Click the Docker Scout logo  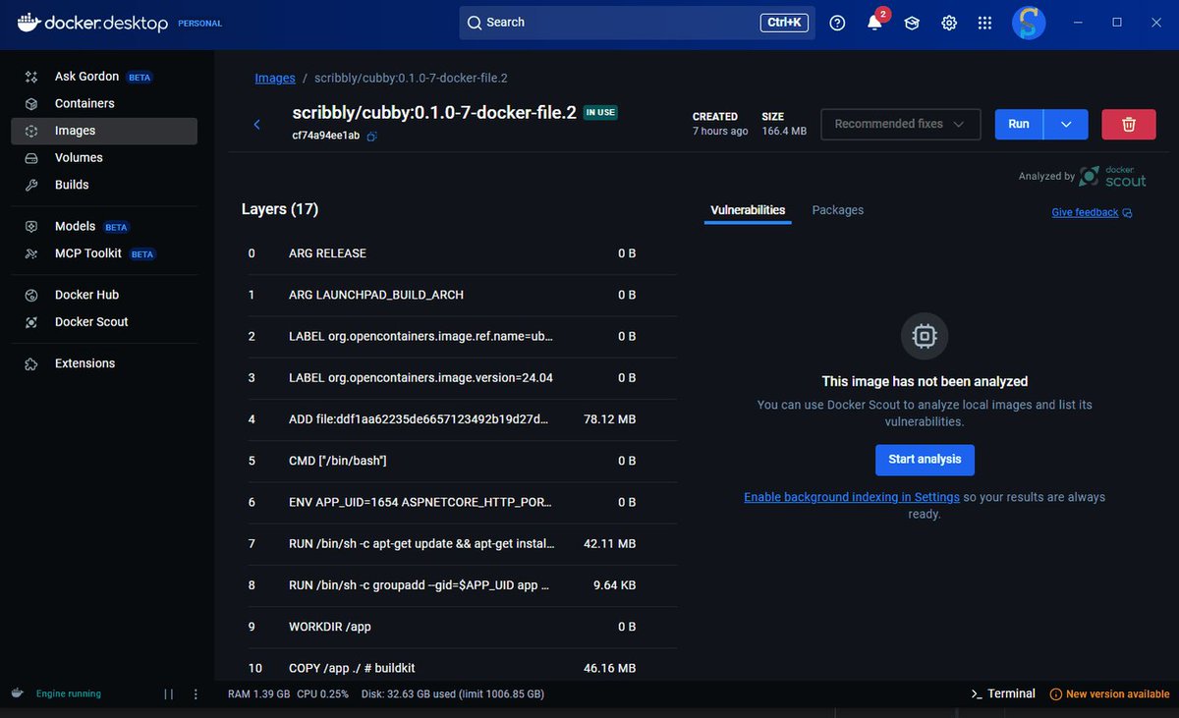[1112, 177]
